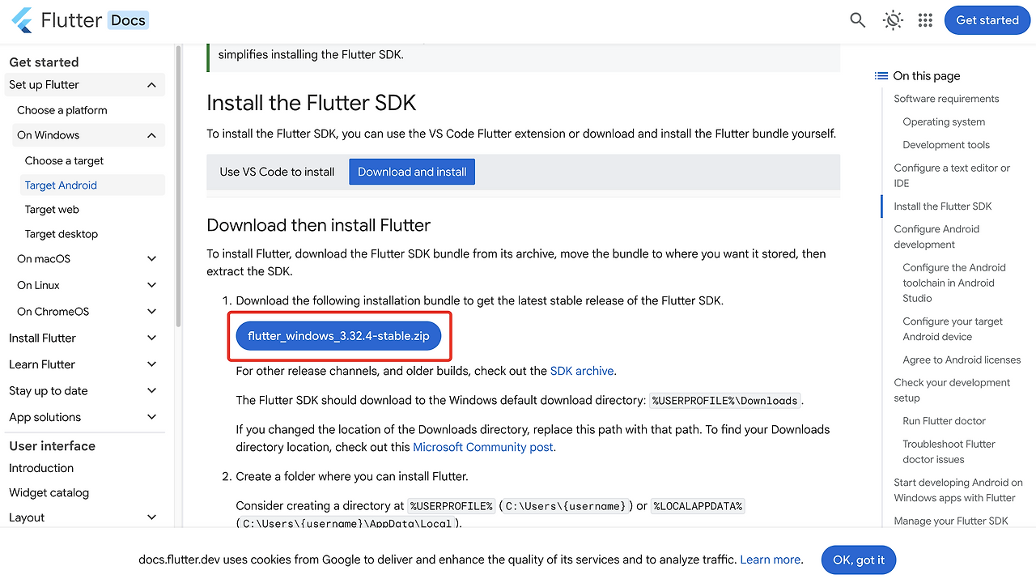Open the search magnifier icon
Viewport: 1036px width, 583px height.
(x=858, y=20)
